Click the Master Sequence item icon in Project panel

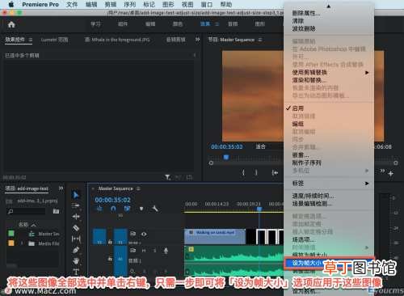(x=32, y=234)
